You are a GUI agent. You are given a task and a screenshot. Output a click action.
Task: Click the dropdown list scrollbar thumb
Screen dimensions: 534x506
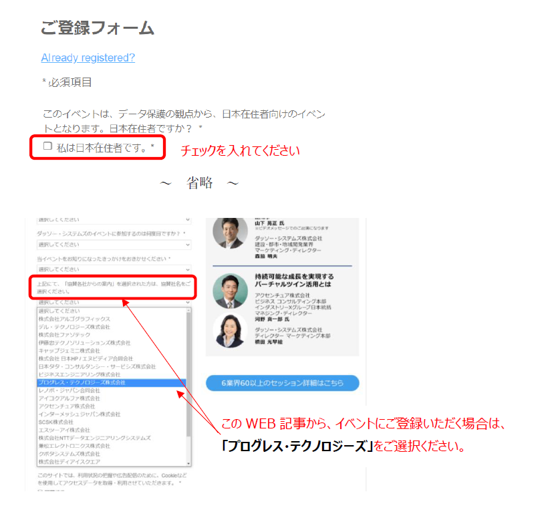(x=188, y=374)
